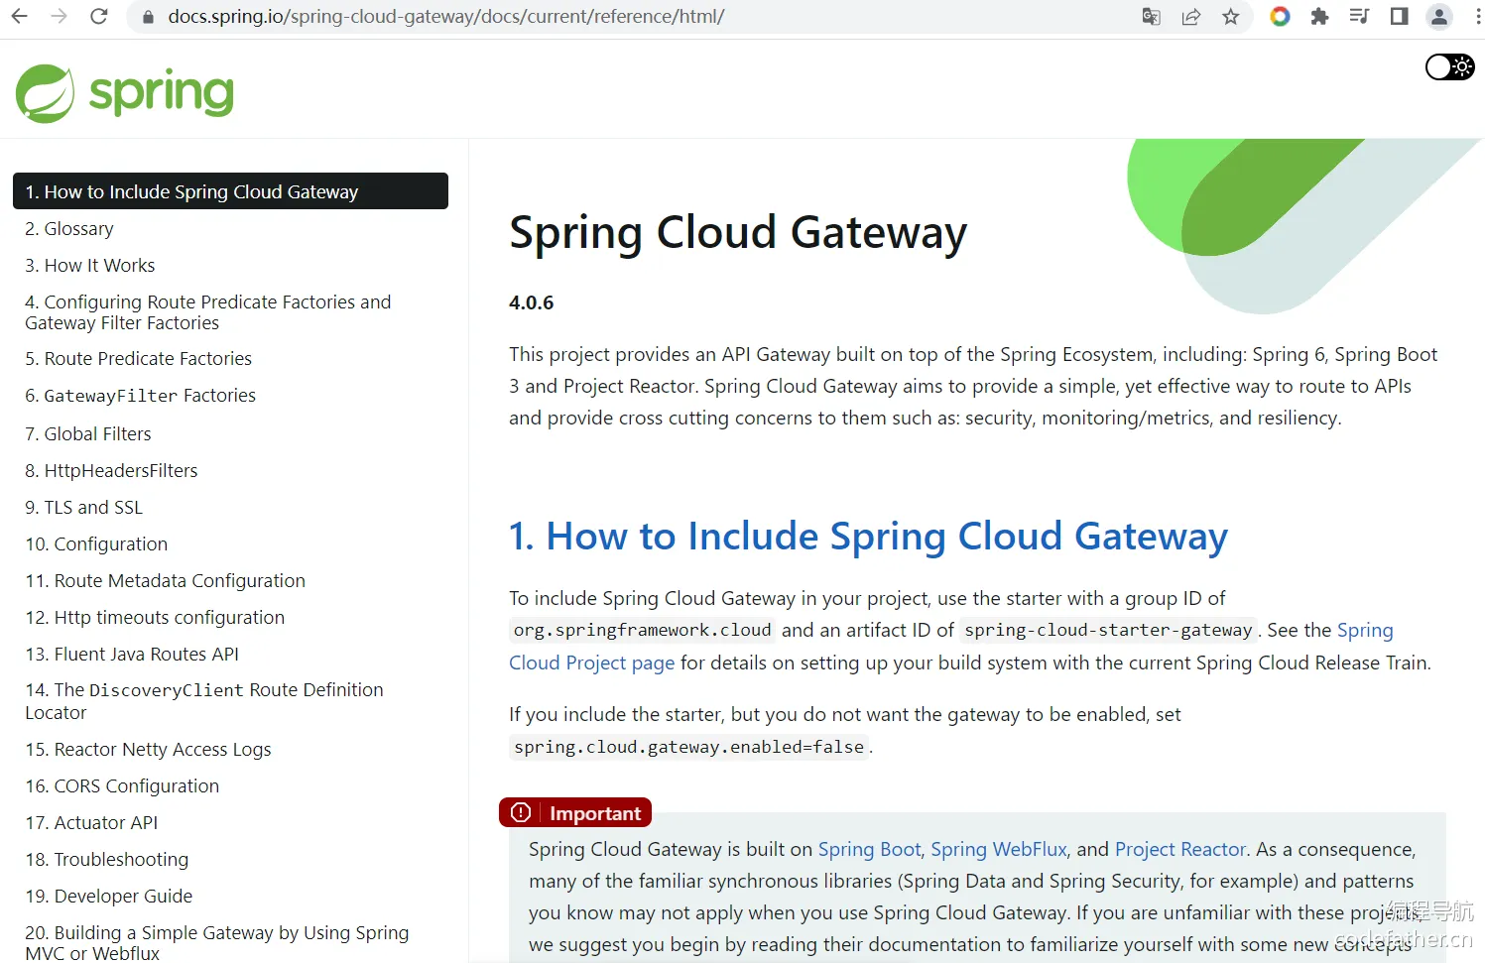Screen dimensions: 1485x963
Task: Open '16. CORS Configuration' link
Action: click(x=122, y=786)
